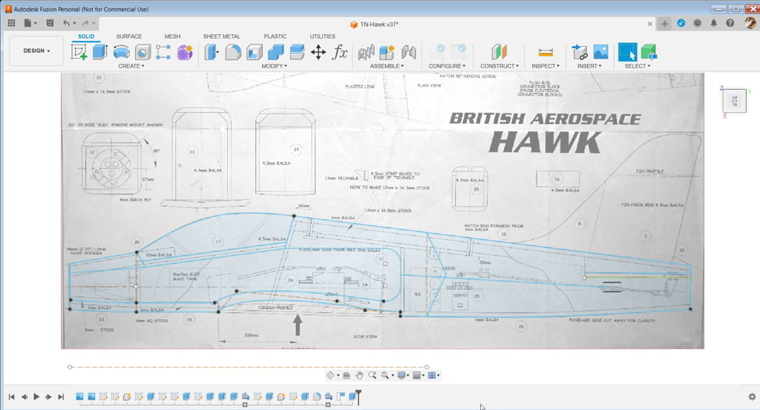Expand the SELECT menu
Viewport: 760px width, 410px height.
tap(637, 66)
